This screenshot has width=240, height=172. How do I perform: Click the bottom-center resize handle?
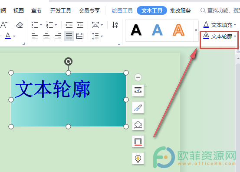pyautogui.click(x=68, y=127)
